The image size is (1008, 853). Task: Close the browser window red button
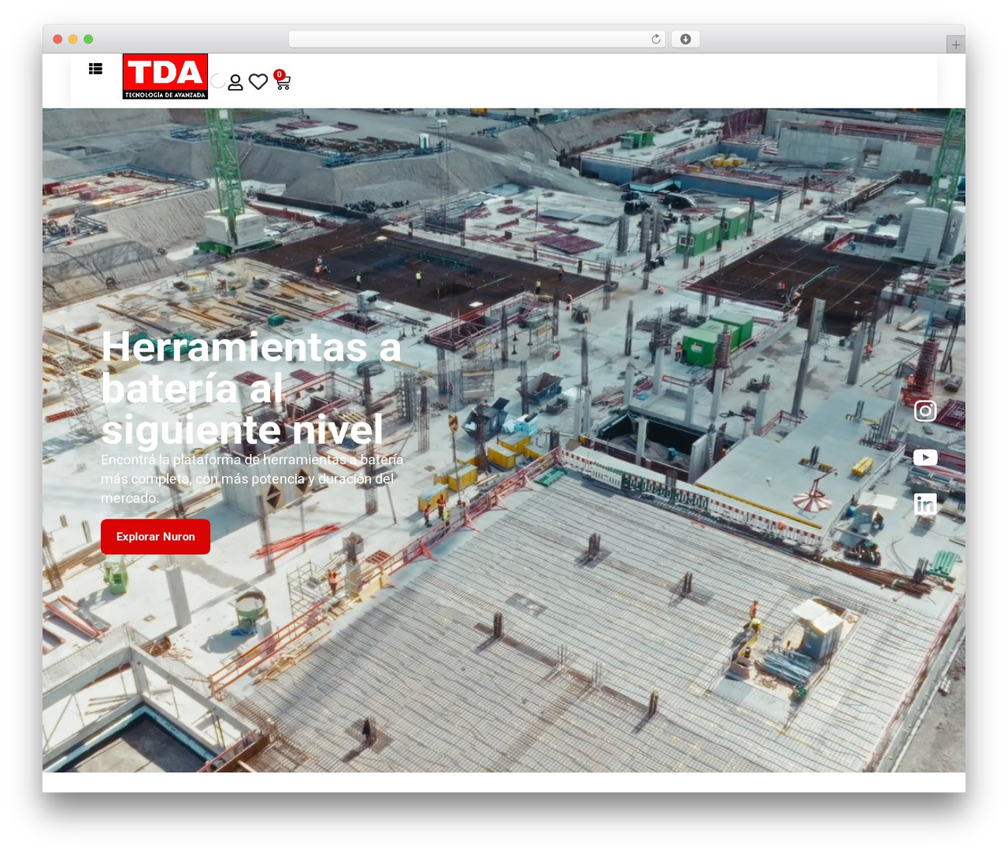[57, 39]
